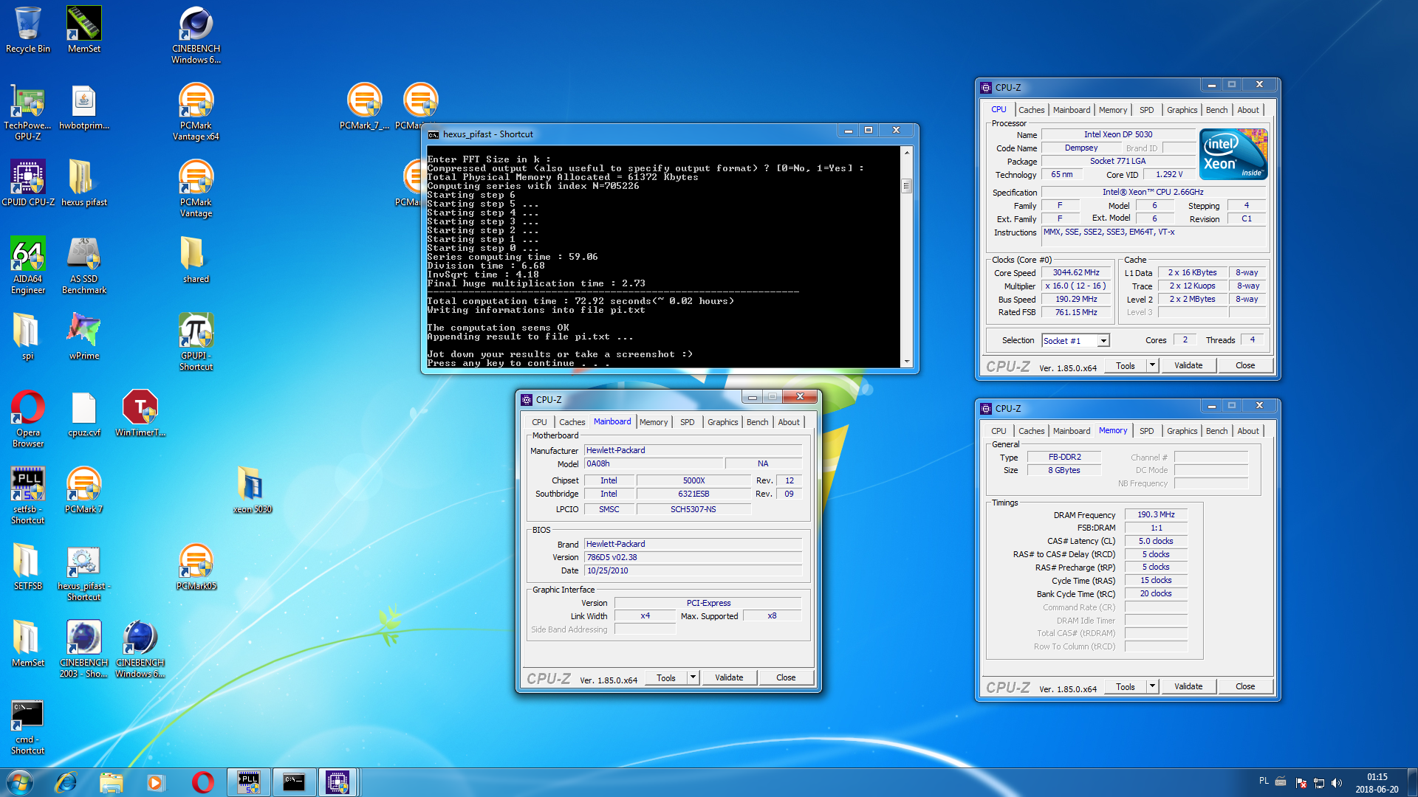Launch MemSet from desktop
This screenshot has width=1418, height=797.
[x=84, y=30]
